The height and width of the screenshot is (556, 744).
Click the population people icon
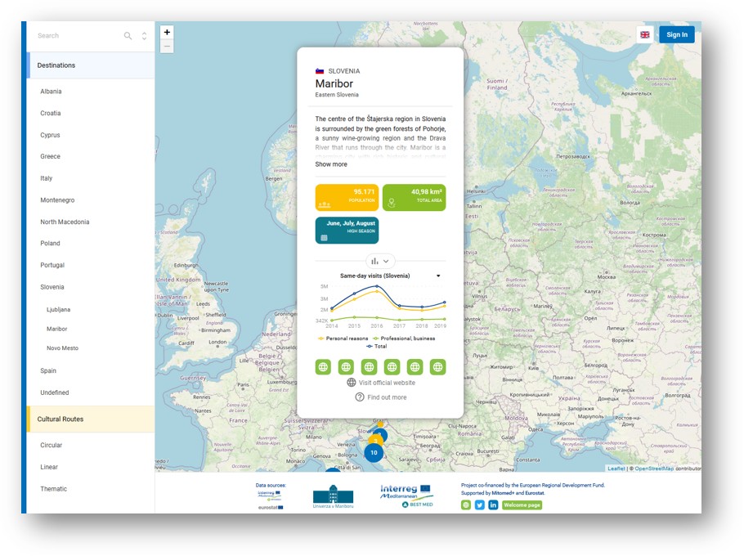point(325,205)
